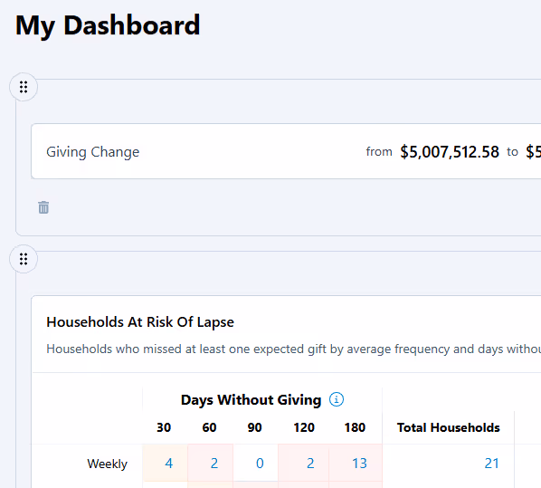541x488 pixels.
Task: Select the Days Without Giving header
Action: pos(251,400)
